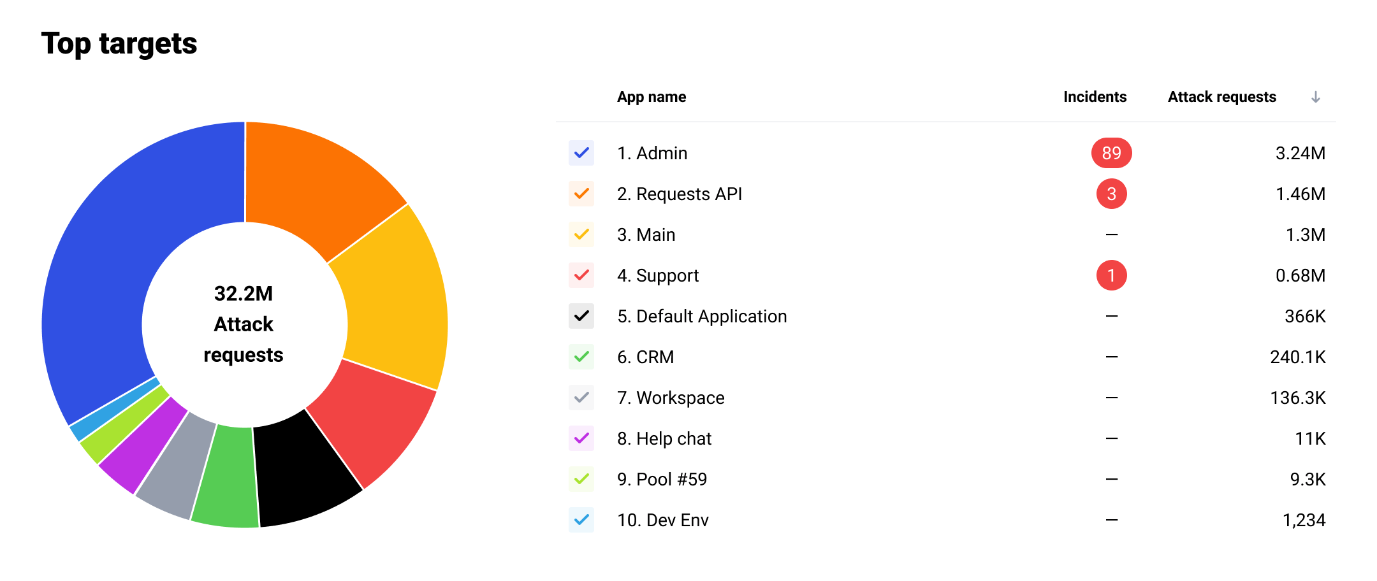Uncheck the Dev Env checkbox

[581, 520]
